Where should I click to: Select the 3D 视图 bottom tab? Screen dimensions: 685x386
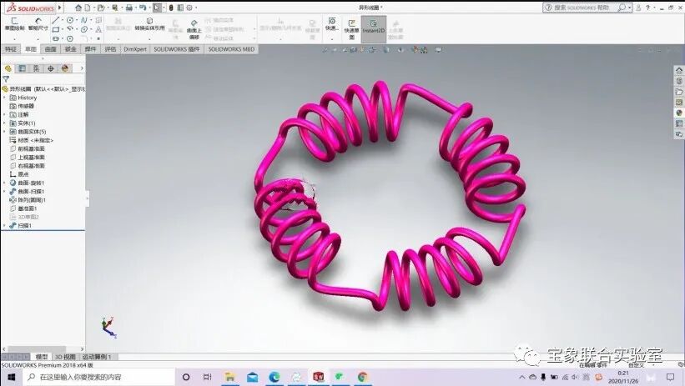[65, 357]
